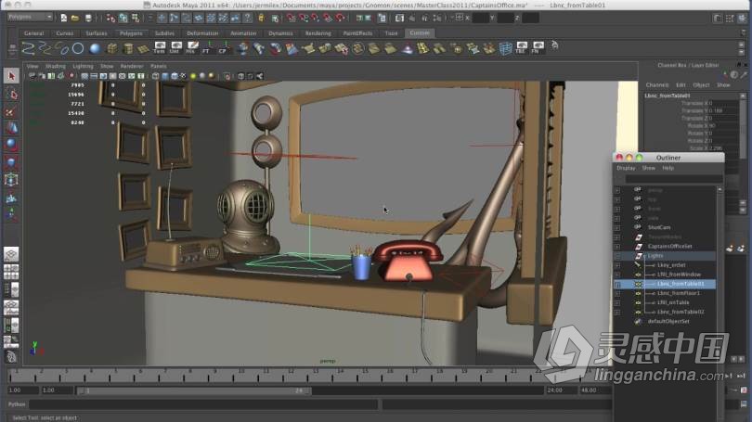Create a polygon plane from the shelf
Viewport: 752px width, 422px height.
tap(143, 48)
